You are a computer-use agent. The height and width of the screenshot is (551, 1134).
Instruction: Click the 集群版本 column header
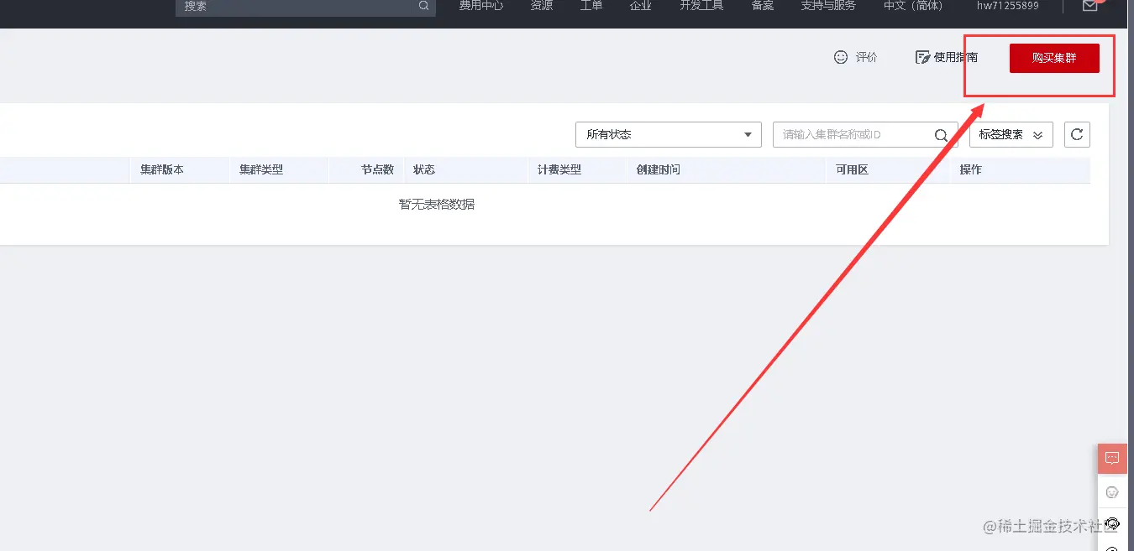tap(162, 169)
